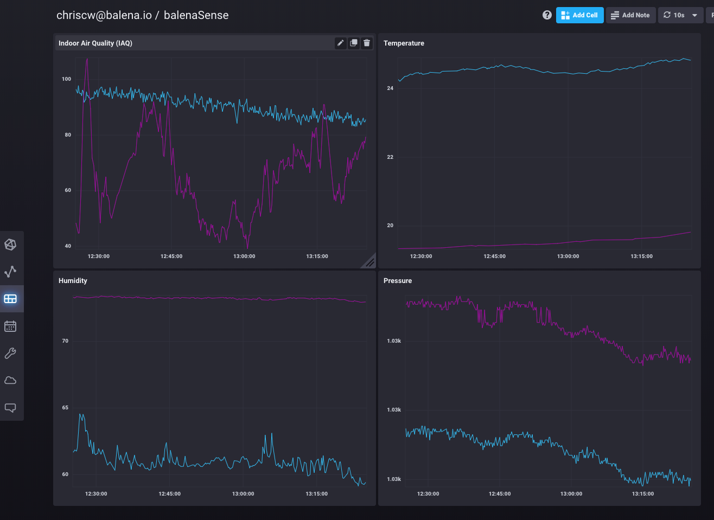Open the Data Explorer graph icon

10,271
